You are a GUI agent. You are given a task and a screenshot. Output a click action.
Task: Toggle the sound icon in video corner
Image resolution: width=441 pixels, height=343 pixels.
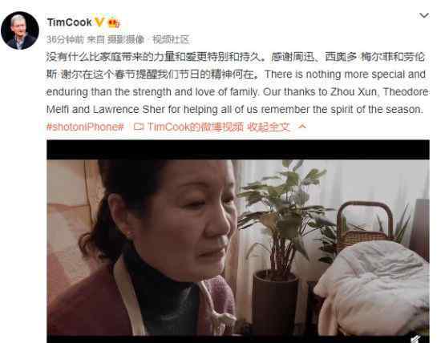(415, 338)
